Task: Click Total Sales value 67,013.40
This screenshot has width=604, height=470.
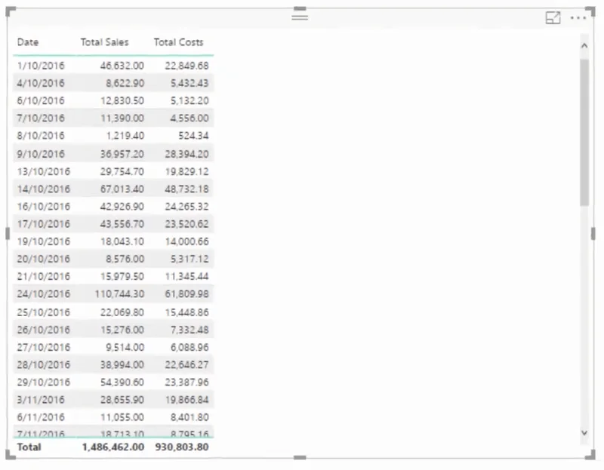Action: click(x=122, y=189)
